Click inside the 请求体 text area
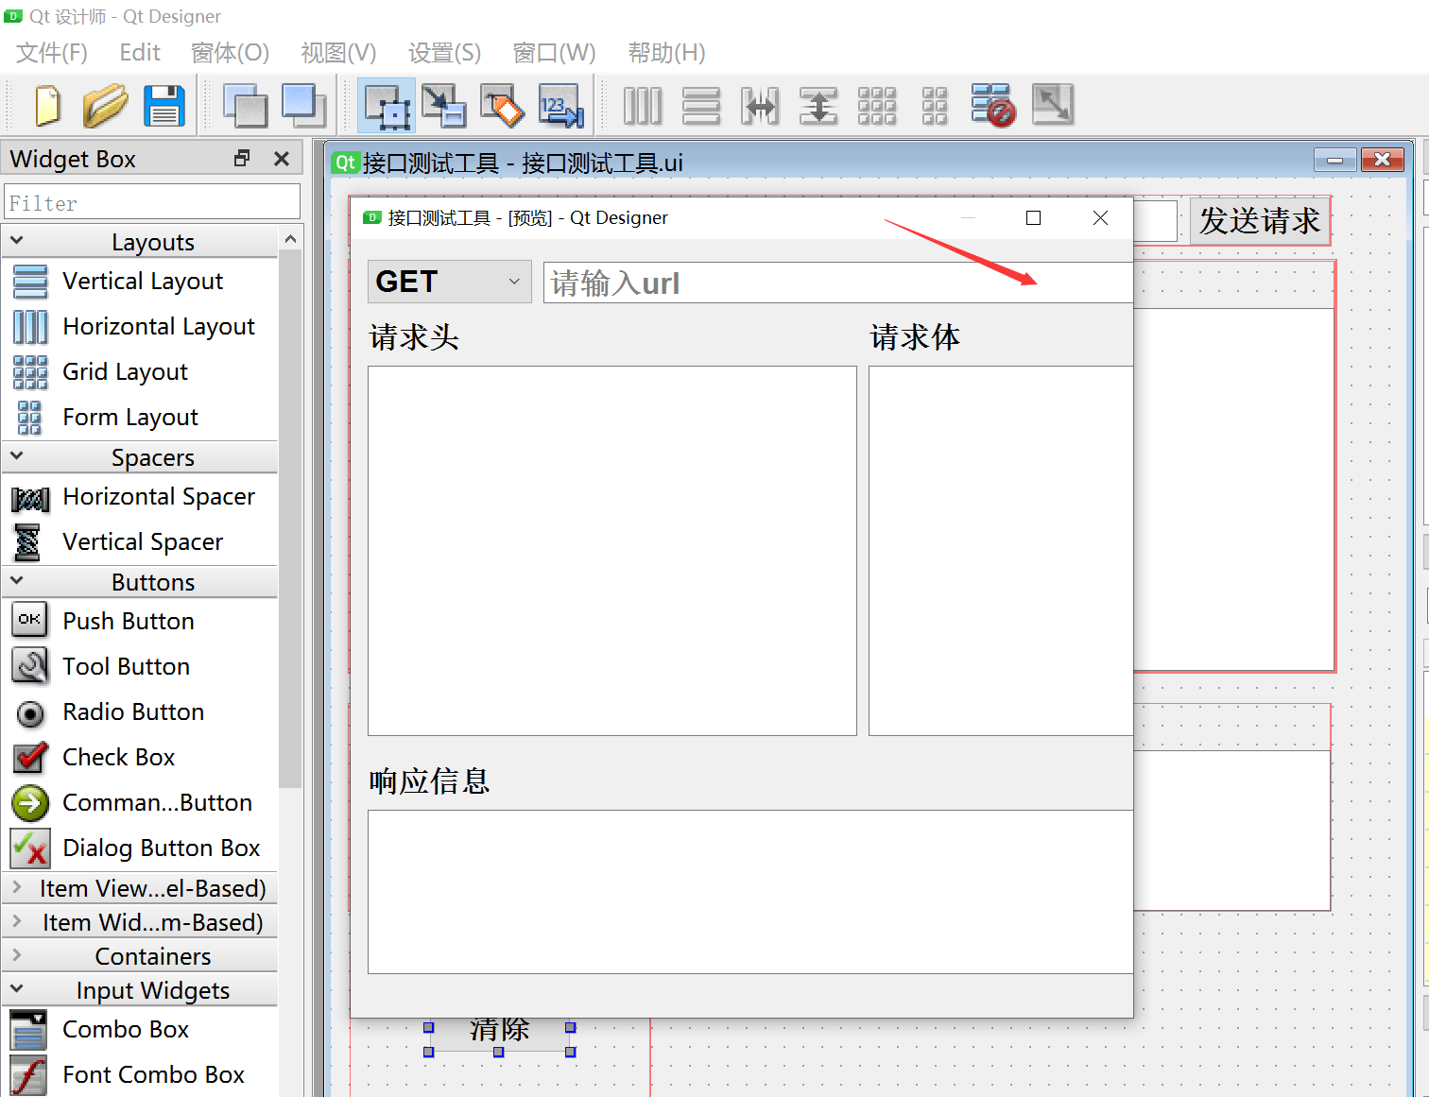This screenshot has height=1097, width=1429. pos(1001,551)
